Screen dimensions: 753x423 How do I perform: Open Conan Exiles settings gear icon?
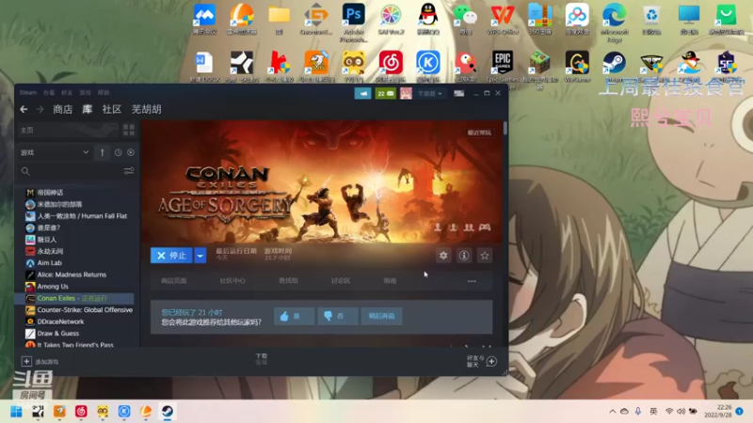coord(443,256)
